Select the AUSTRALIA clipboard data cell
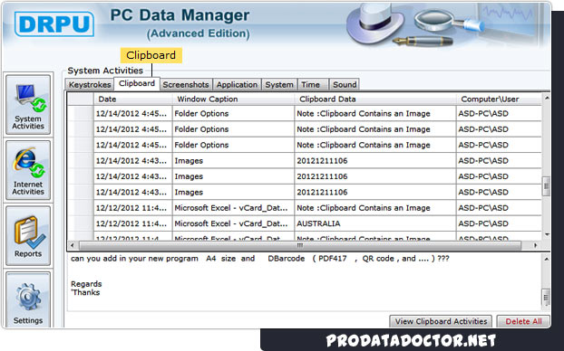564x351 pixels. coord(375,223)
